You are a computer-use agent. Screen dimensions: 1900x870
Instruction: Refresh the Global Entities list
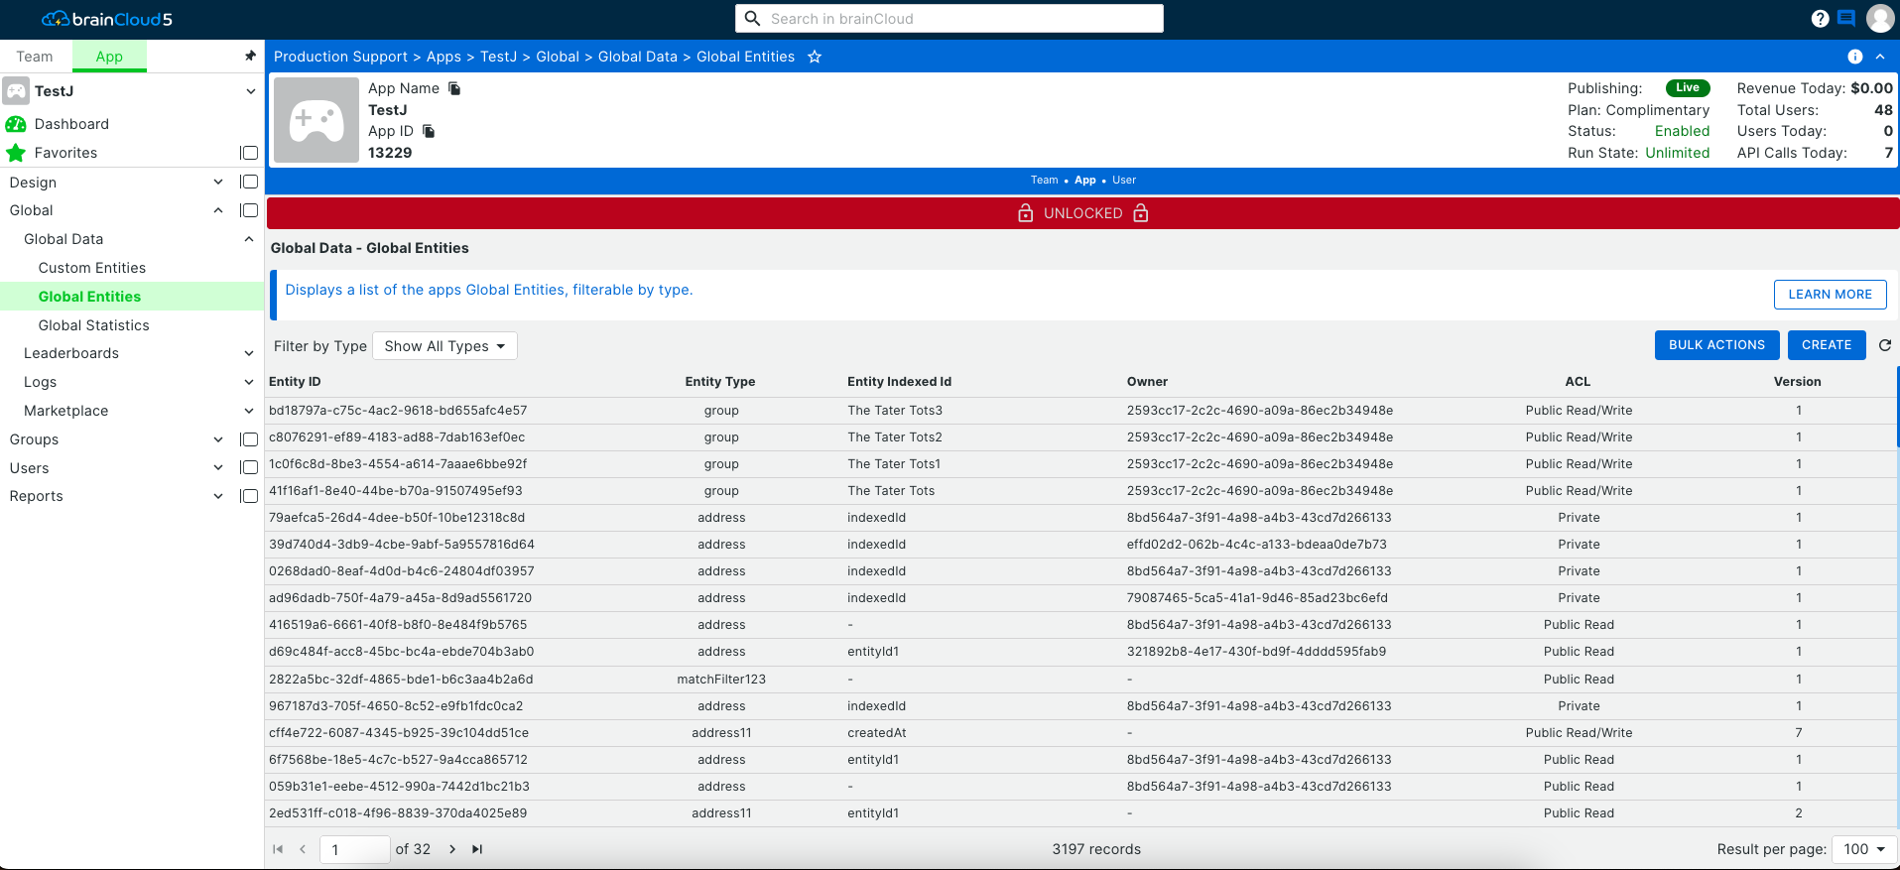(1885, 345)
